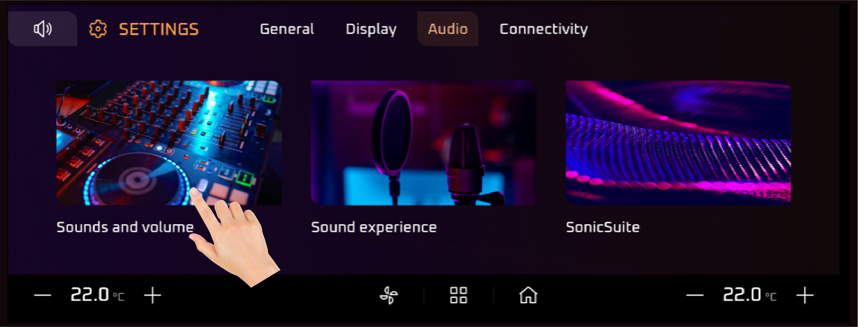858x327 pixels.
Task: Increase left zone temperature
Action: click(x=152, y=295)
